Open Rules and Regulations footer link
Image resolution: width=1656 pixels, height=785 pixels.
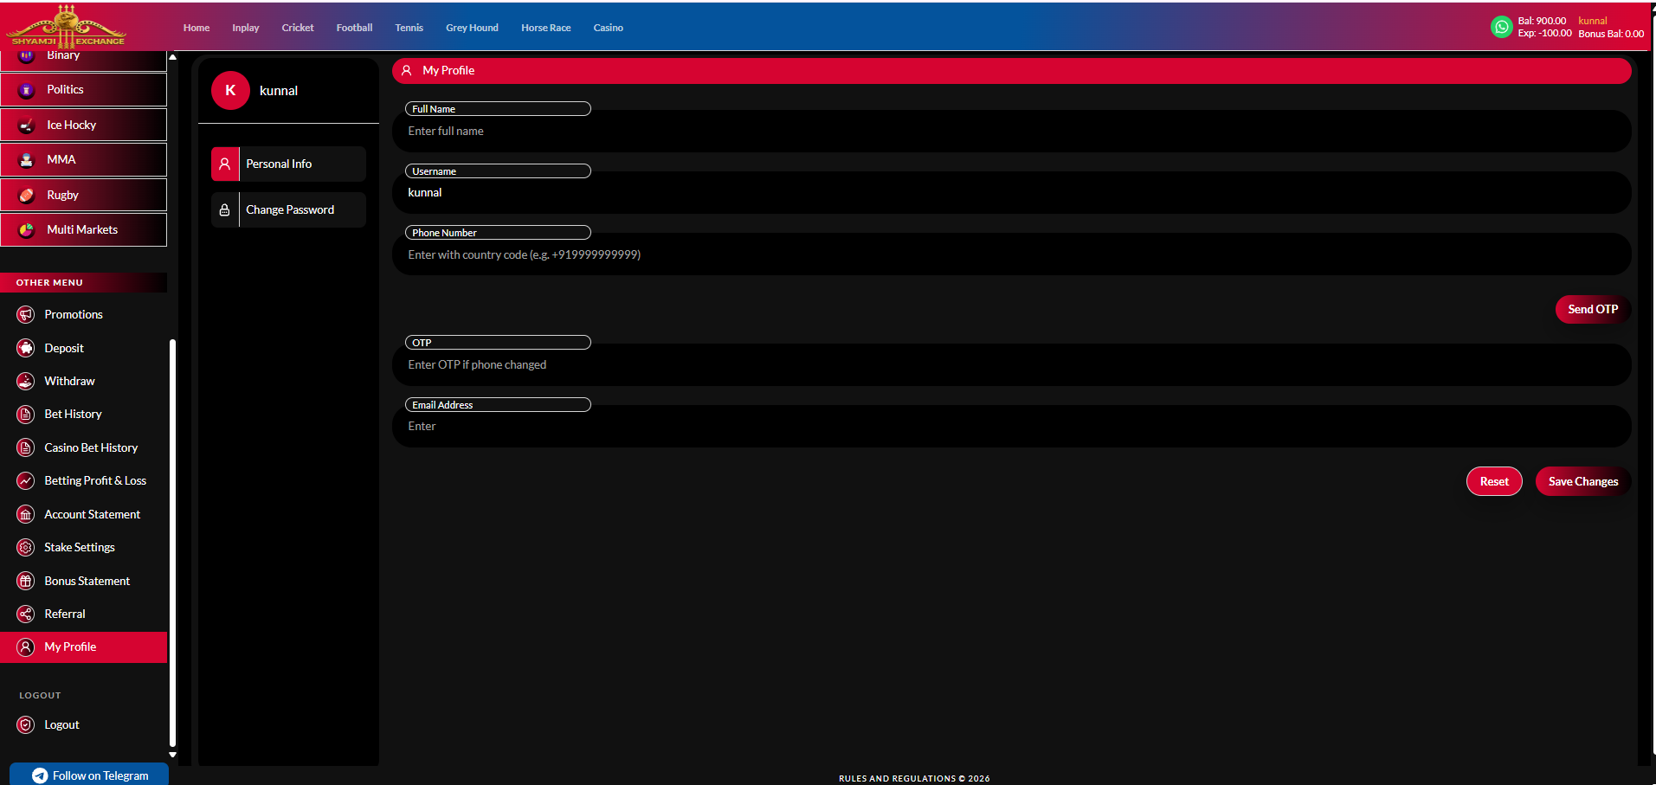pos(914,778)
